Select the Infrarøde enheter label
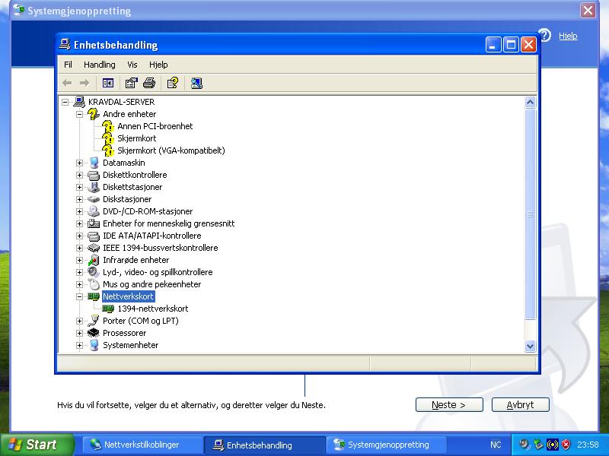 [136, 260]
